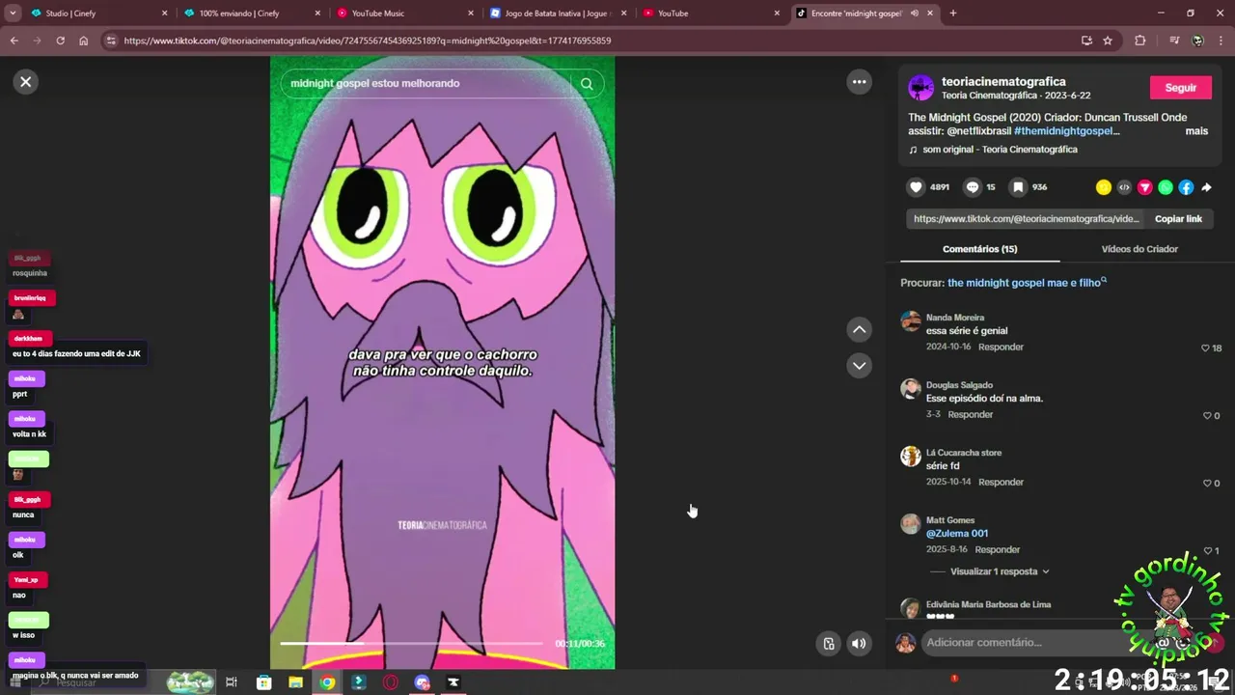Go back in browser history
The height and width of the screenshot is (695, 1235).
click(x=14, y=41)
